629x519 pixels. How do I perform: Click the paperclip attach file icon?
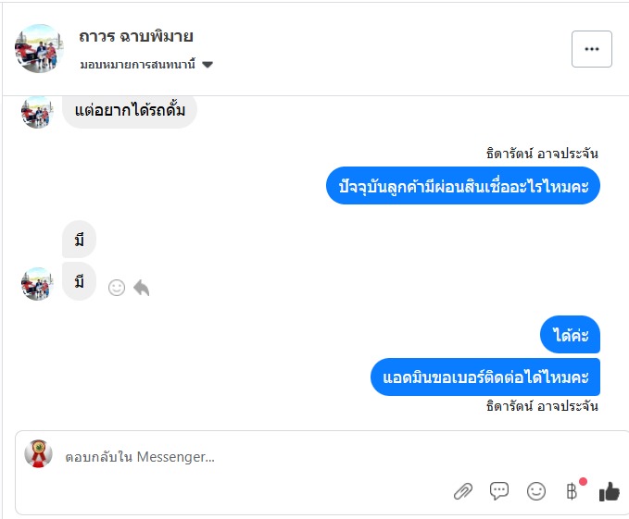[463, 491]
